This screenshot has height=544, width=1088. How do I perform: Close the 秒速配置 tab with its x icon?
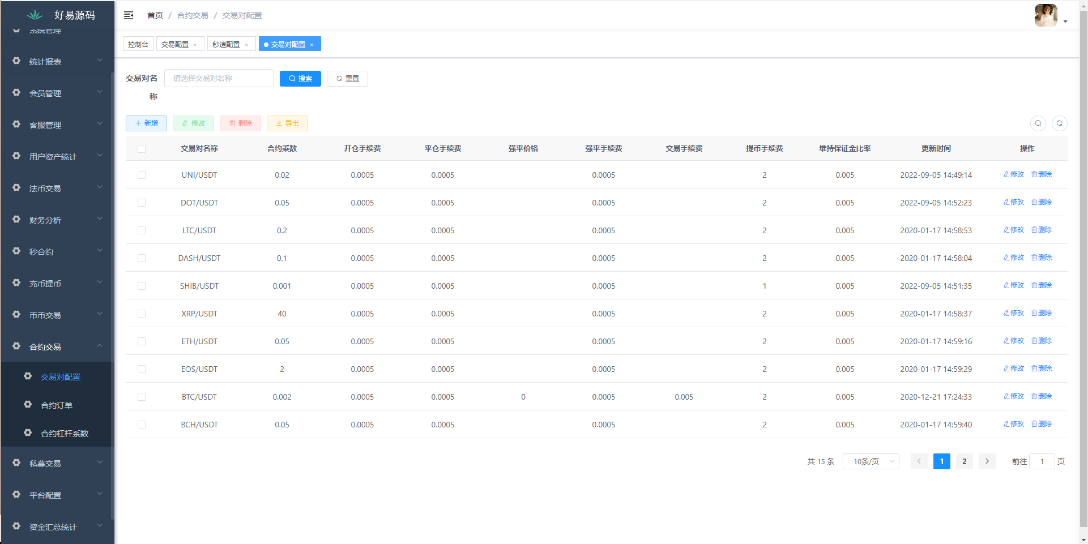pos(246,45)
